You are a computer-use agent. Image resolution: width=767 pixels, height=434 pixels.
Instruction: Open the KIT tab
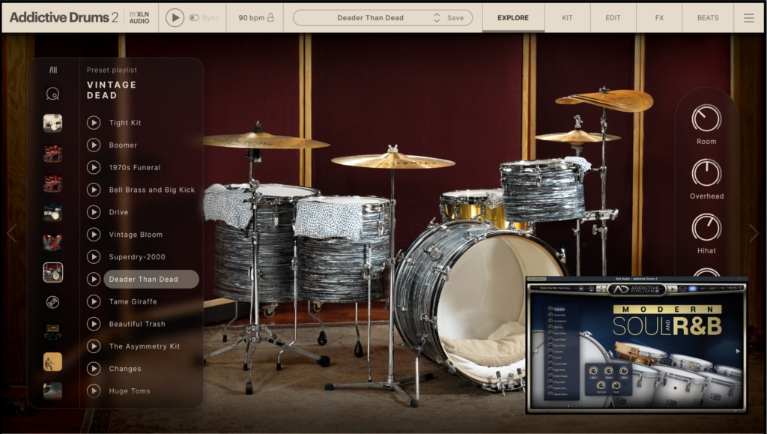tap(567, 17)
